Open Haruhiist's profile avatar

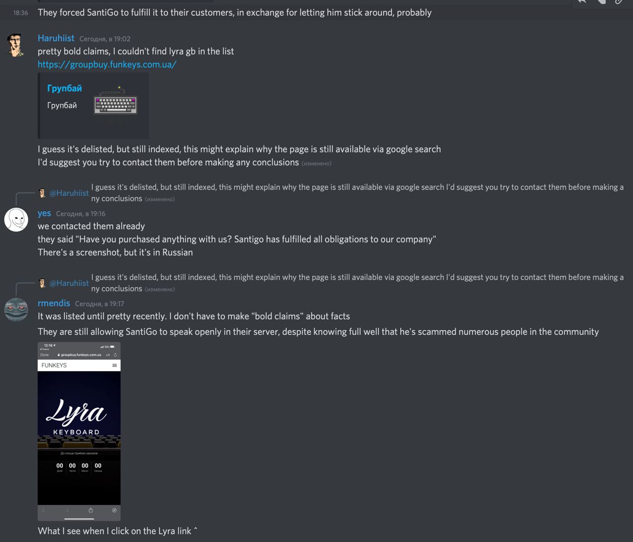[x=16, y=45]
